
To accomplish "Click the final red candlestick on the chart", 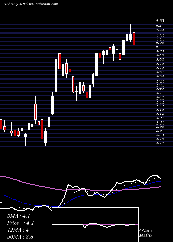I will (x=134, y=39).
